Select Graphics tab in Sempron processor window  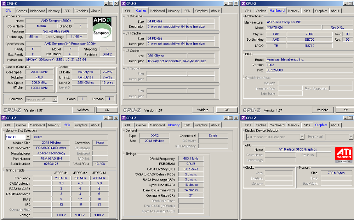(81, 11)
